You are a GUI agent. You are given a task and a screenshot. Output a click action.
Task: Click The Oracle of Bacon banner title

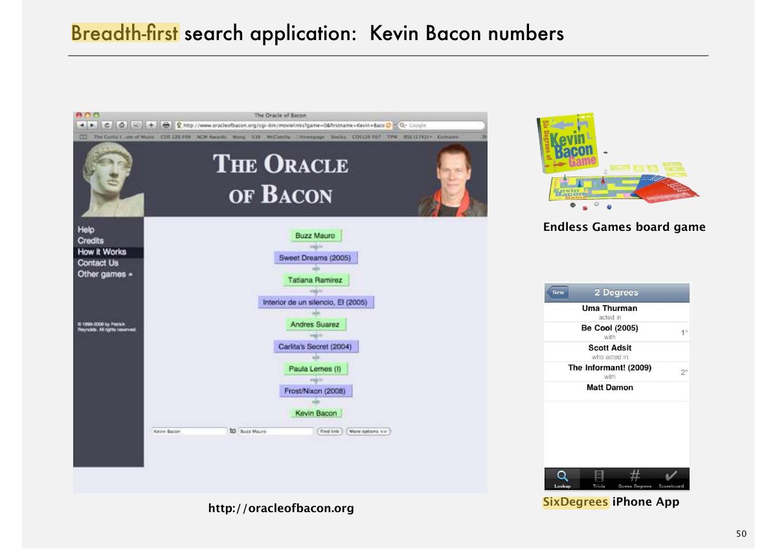[x=280, y=179]
